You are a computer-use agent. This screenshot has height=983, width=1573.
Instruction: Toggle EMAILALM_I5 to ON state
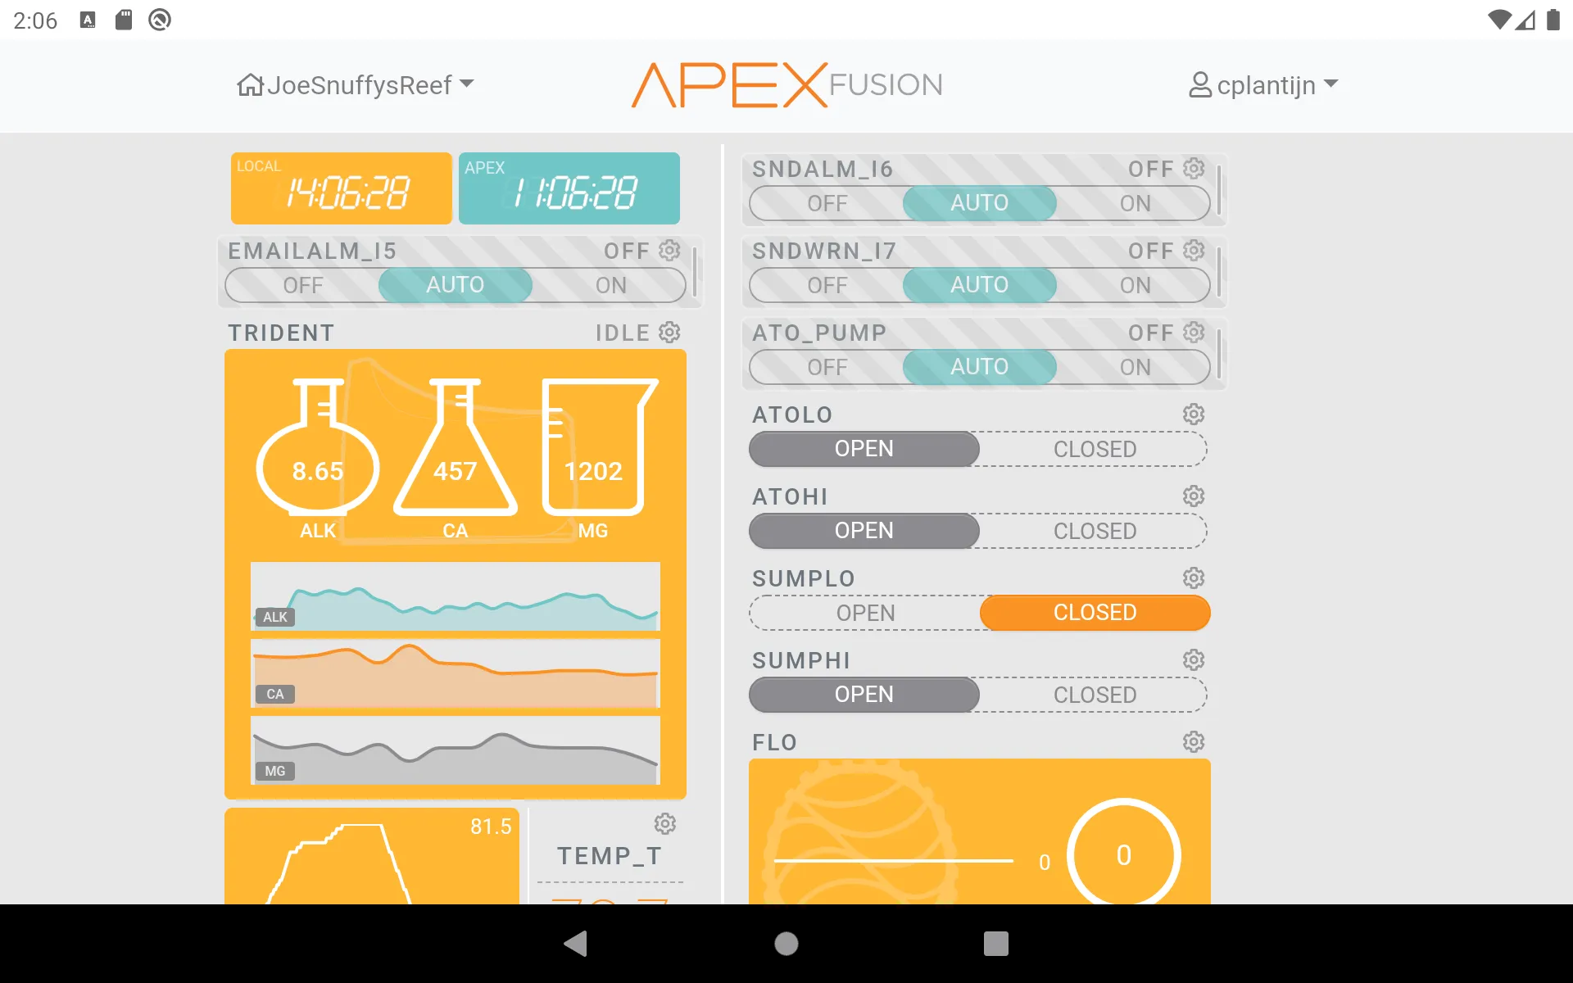[x=610, y=284]
